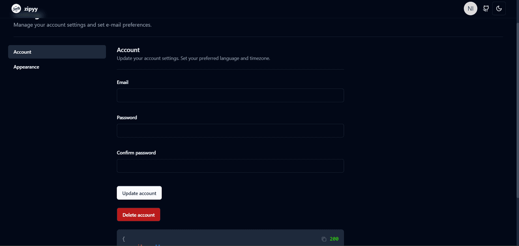Viewport: 519px width, 246px height.
Task: Select the Account sidebar tab
Action: point(57,52)
